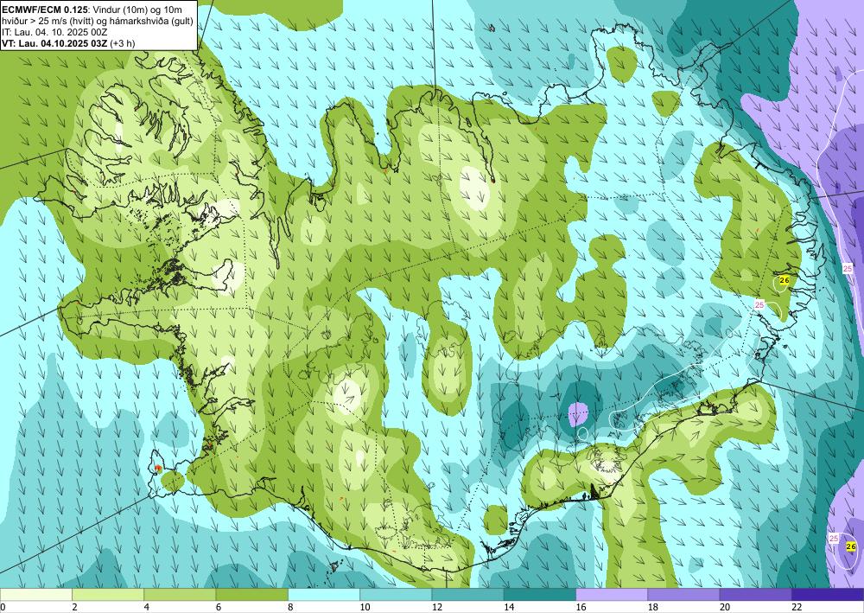
Task: Pick the 12–14 m/s teal legend swatch
Action: [467, 595]
